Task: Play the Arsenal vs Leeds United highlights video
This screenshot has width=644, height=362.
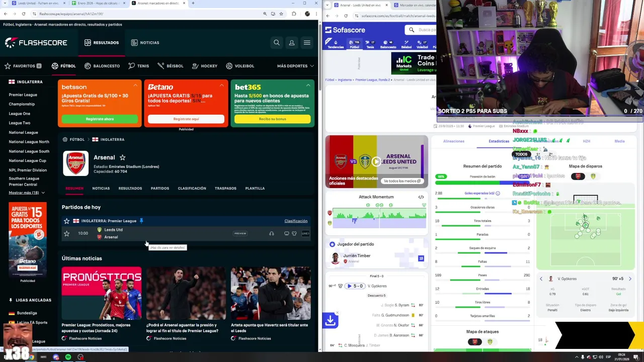Action: pos(376,161)
